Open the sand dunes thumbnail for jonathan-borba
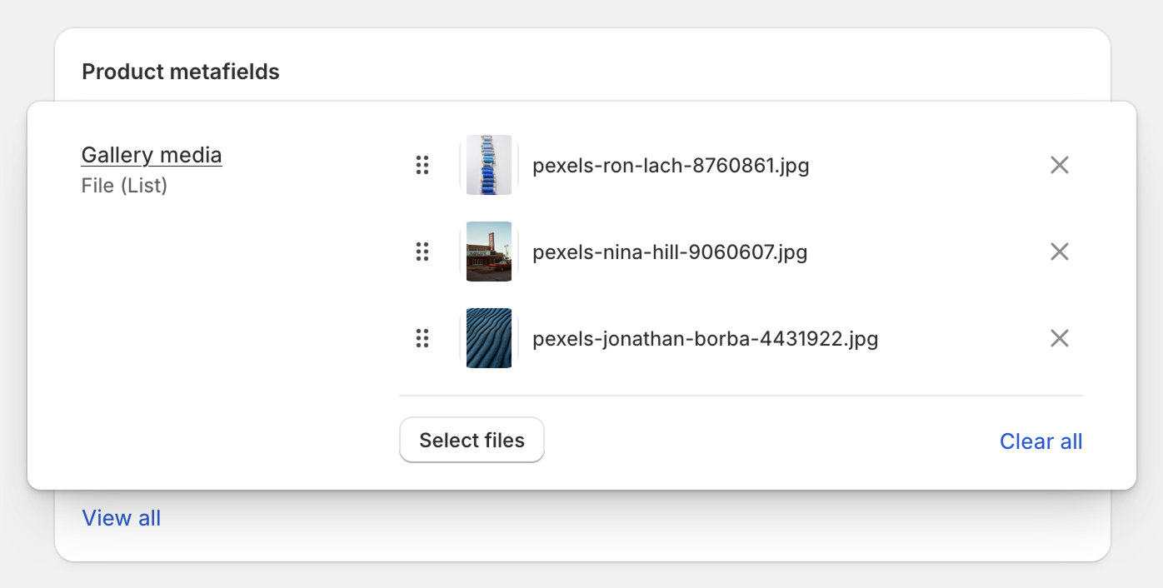 point(488,338)
